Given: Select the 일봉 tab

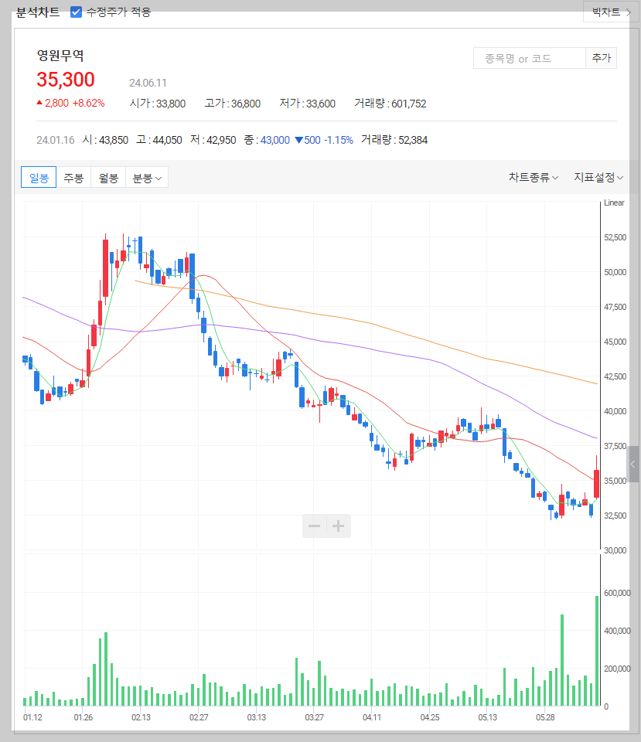Looking at the screenshot, I should [x=39, y=178].
